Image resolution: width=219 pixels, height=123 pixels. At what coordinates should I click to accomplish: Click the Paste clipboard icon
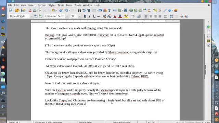click(53, 10)
